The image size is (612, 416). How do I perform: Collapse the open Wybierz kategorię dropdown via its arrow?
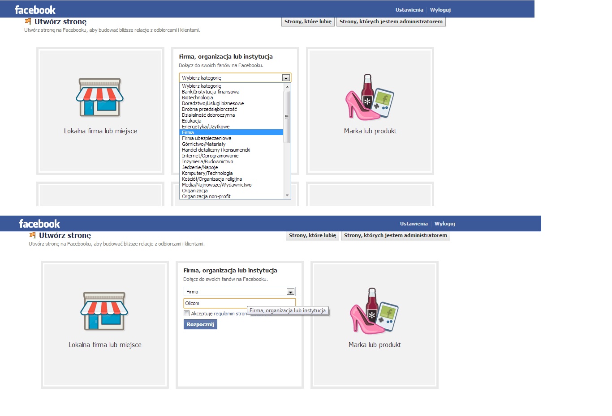click(x=286, y=78)
